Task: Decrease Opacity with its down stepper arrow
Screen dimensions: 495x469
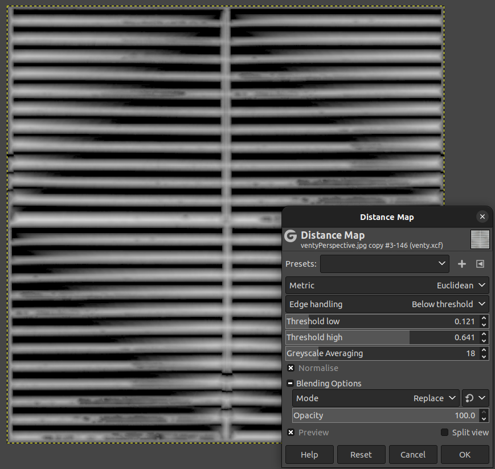Action: pyautogui.click(x=484, y=418)
